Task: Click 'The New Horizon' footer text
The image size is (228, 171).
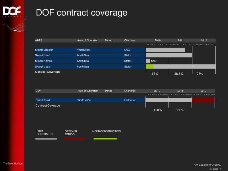Action: 13,163
